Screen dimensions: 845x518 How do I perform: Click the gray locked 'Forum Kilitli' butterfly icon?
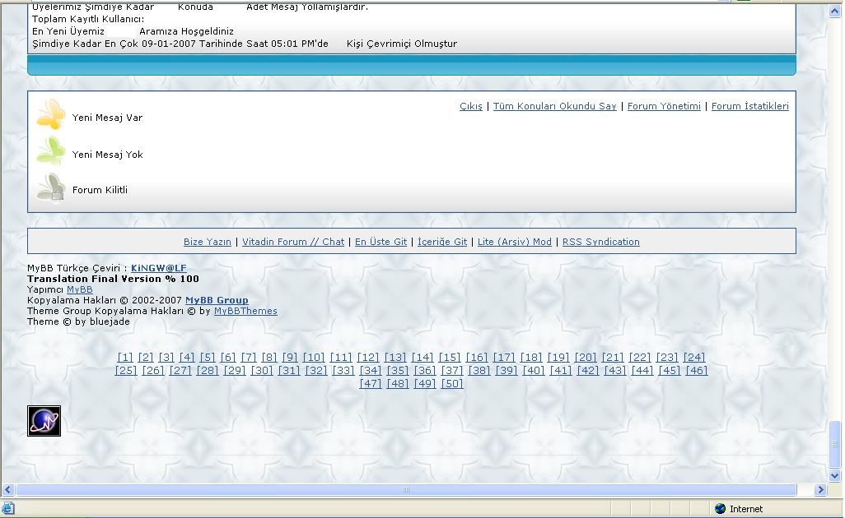tap(50, 188)
